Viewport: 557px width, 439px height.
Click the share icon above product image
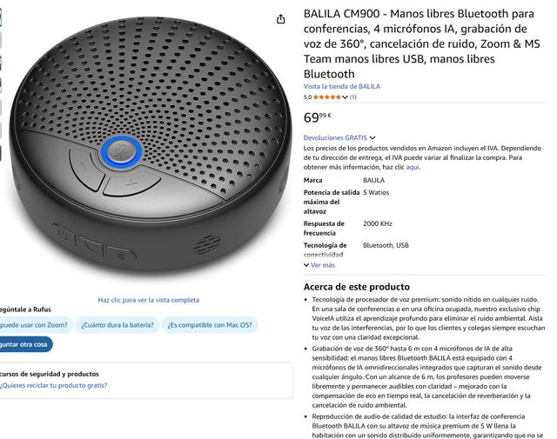(280, 19)
